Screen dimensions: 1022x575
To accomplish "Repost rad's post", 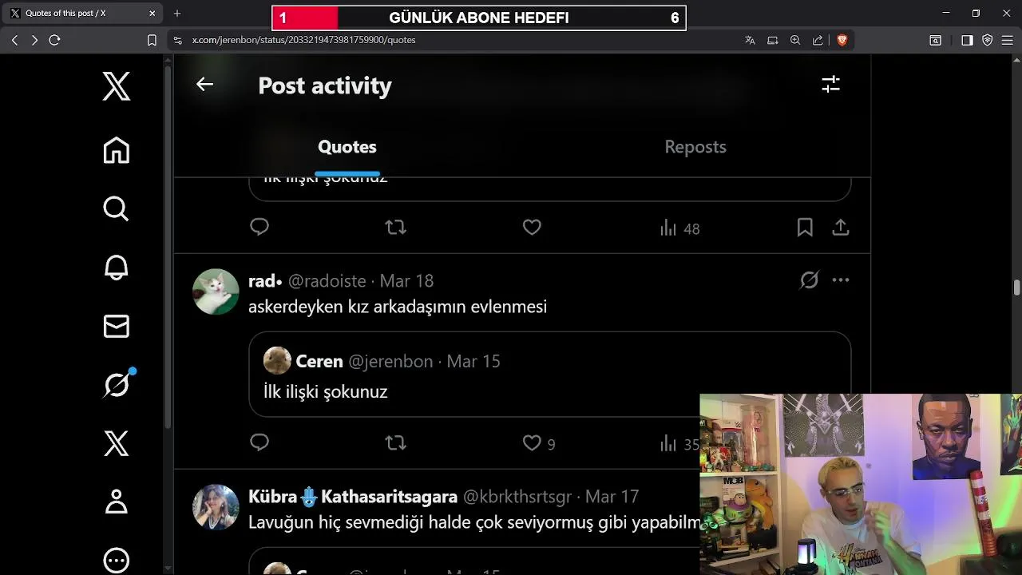I will tap(396, 442).
